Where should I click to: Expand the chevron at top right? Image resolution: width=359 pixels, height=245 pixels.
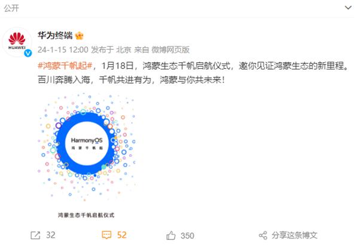click(x=348, y=8)
